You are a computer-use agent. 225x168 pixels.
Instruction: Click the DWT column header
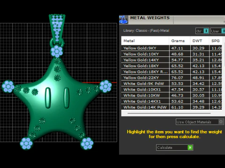click(200, 41)
